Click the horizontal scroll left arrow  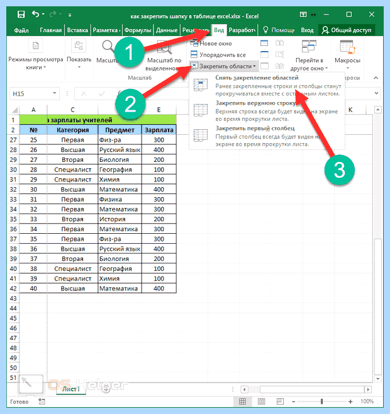245,389
